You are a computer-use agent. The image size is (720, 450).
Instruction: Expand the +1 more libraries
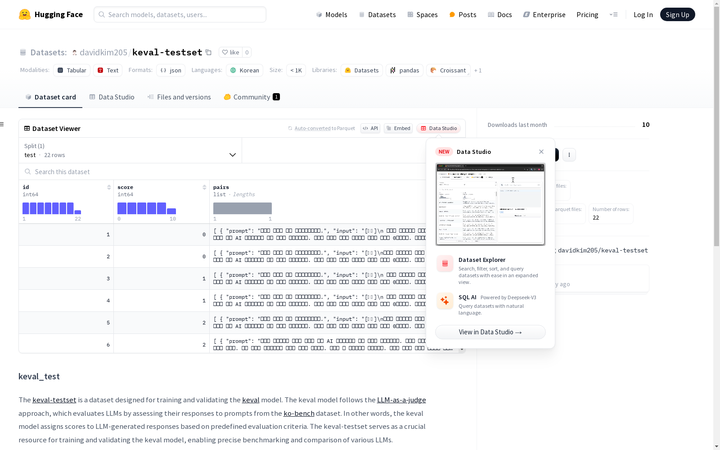pyautogui.click(x=478, y=70)
